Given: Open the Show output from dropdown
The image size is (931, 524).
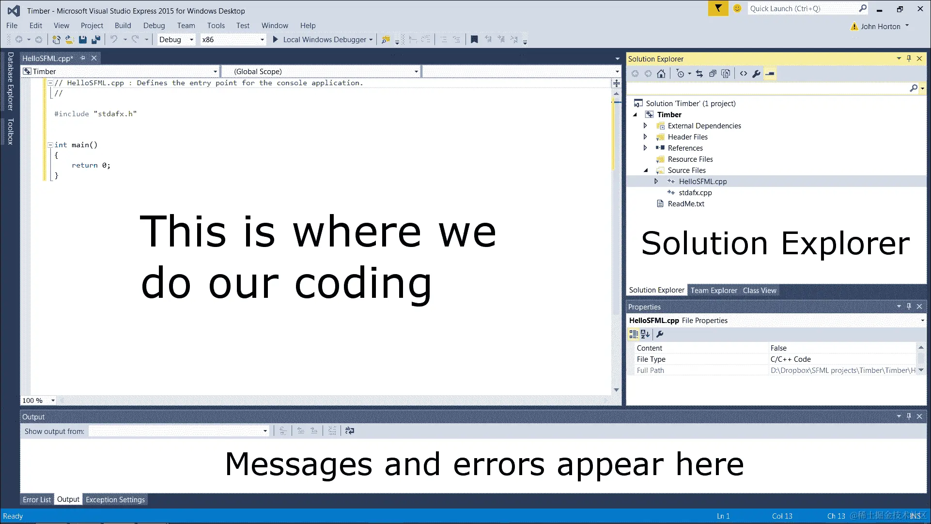Looking at the screenshot, I should click(265, 431).
